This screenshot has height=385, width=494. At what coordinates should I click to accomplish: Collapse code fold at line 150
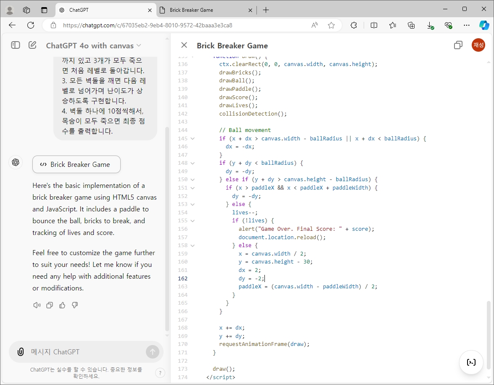click(193, 179)
